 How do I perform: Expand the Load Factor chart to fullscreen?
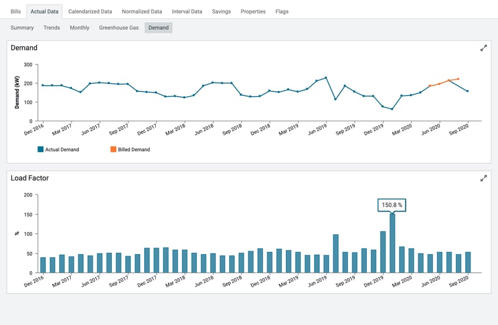point(483,178)
